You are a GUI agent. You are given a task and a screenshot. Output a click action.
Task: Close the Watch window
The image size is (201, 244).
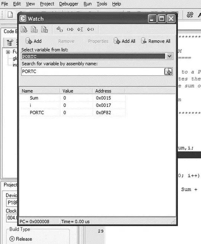[171, 19]
